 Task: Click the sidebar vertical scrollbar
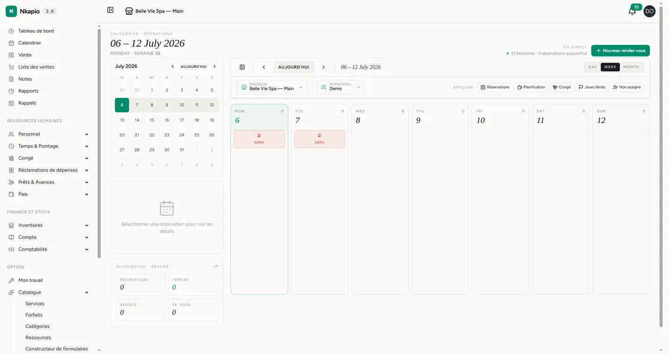click(99, 144)
